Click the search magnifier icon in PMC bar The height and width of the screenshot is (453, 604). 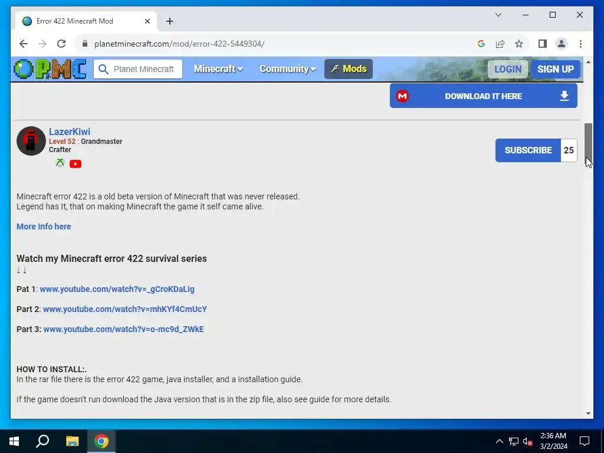103,70
